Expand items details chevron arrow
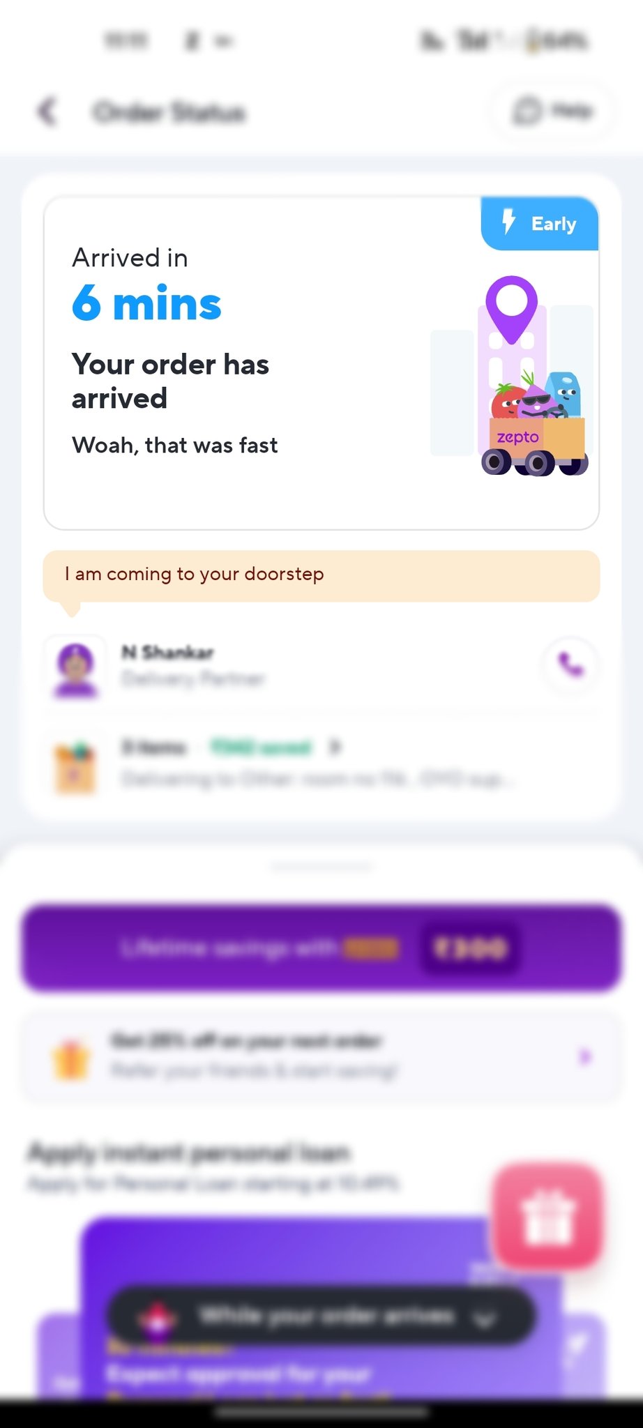This screenshot has width=643, height=1428. coord(335,747)
